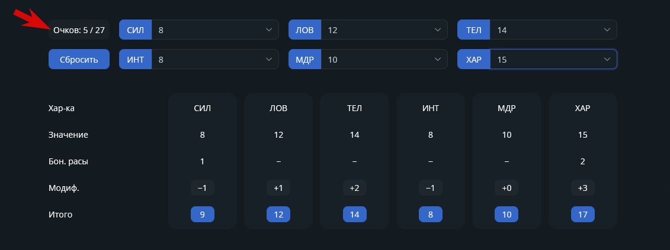Click the ХАР total badge 17
Viewport: 670px width, 250px height.
(x=583, y=215)
